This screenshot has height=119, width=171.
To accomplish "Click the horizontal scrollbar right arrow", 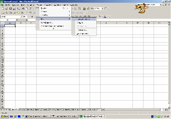I will (166, 110).
